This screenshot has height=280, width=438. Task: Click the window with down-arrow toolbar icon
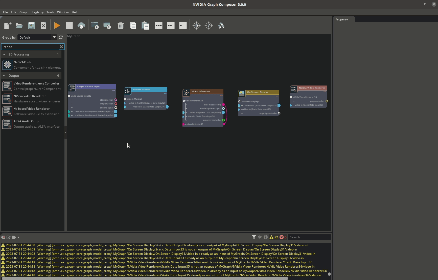click(x=95, y=25)
